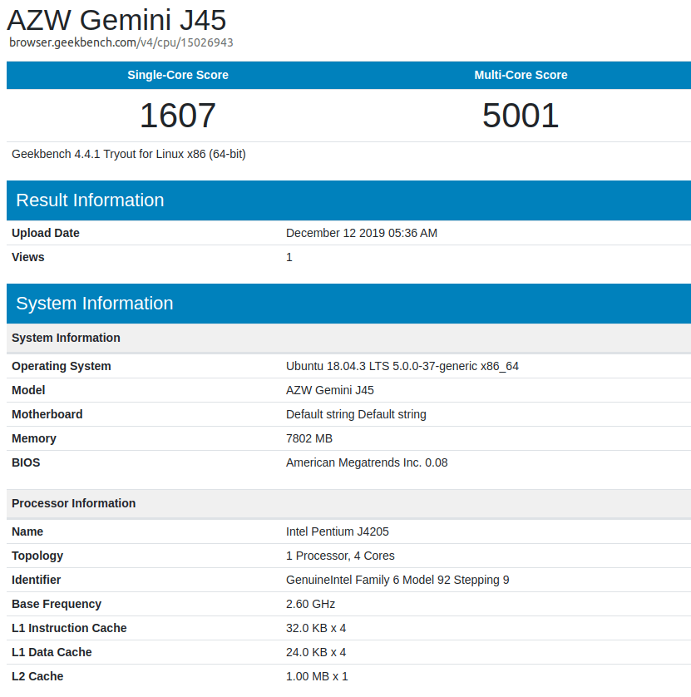Select the 1 Processor, 4 Cores value

tap(340, 556)
